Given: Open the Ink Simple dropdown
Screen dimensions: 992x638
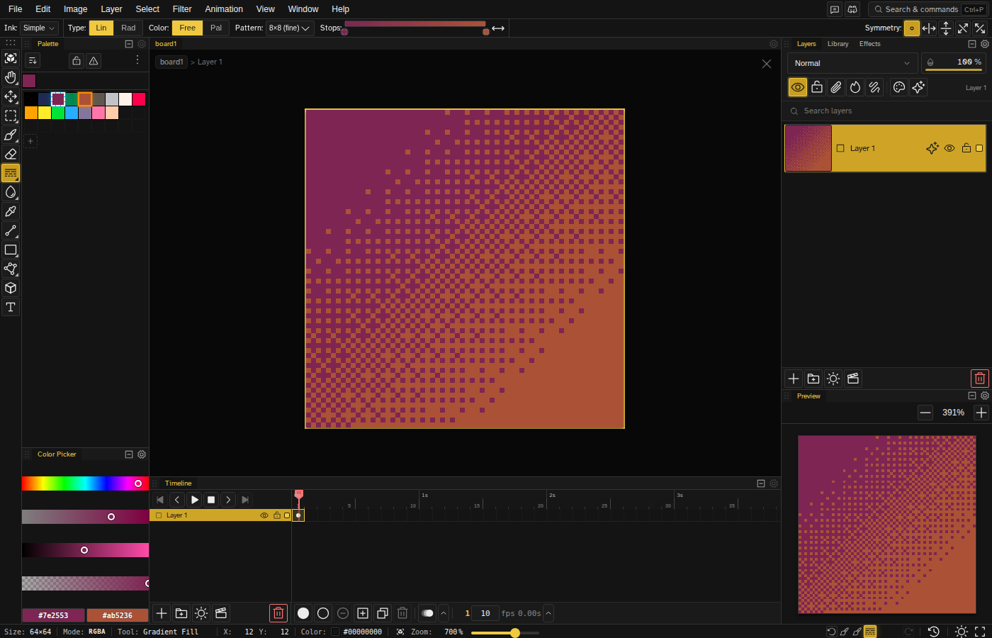Looking at the screenshot, I should [x=38, y=28].
